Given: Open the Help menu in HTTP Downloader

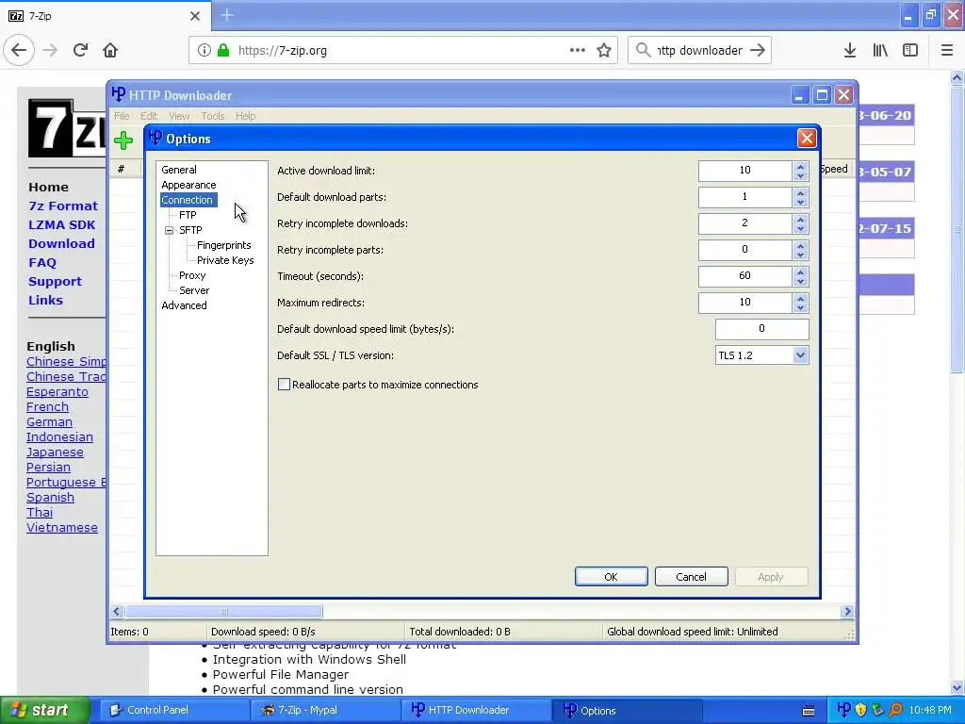Looking at the screenshot, I should tap(246, 116).
